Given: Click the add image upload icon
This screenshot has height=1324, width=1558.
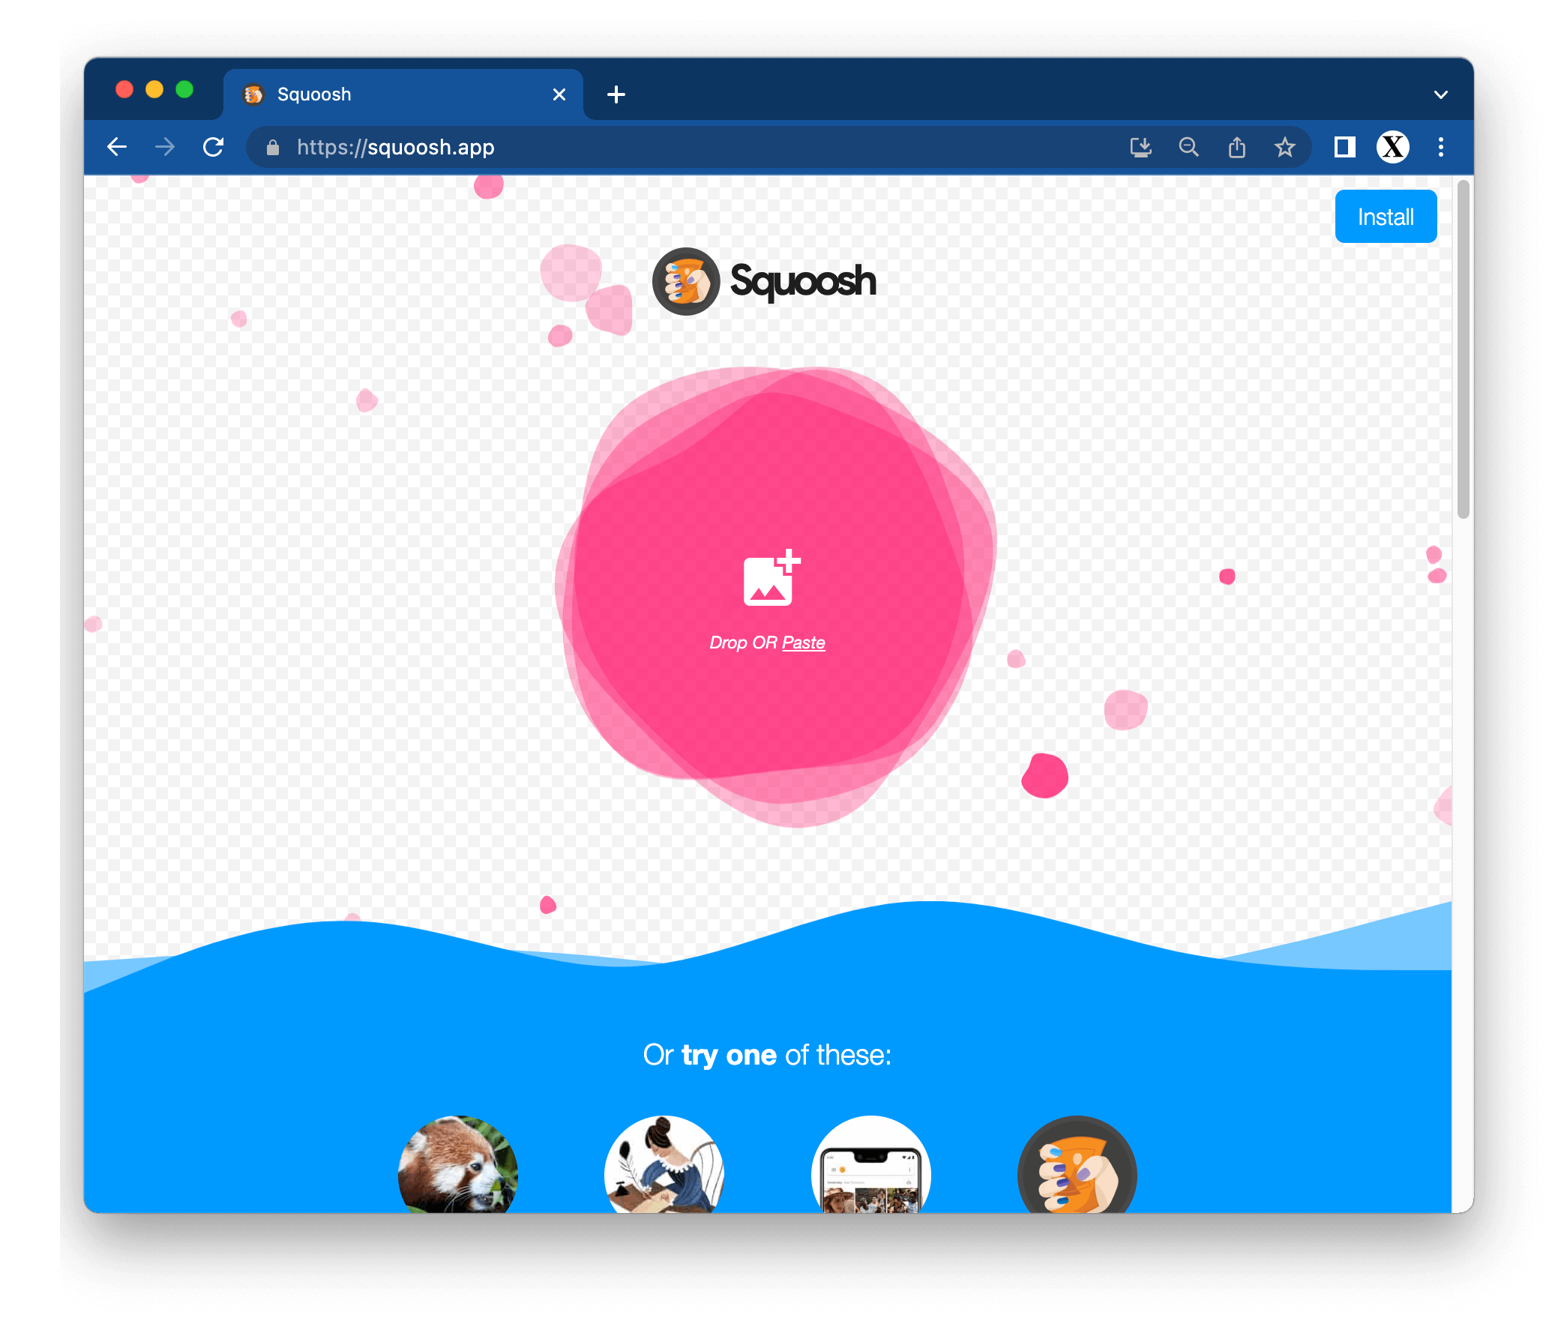Looking at the screenshot, I should point(770,578).
